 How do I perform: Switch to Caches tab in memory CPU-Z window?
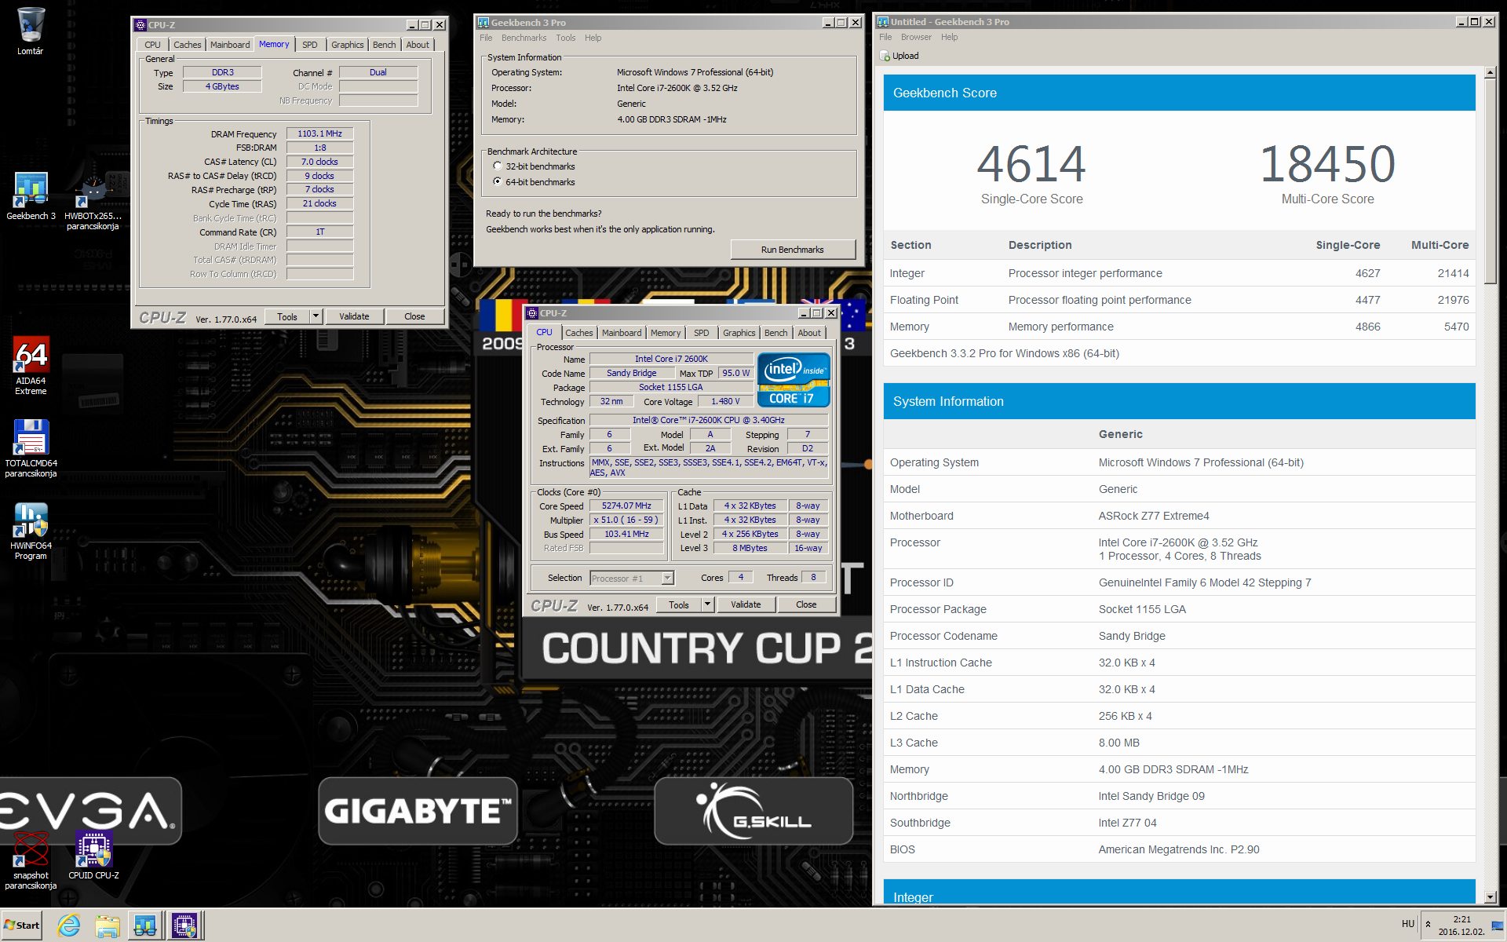(x=187, y=45)
